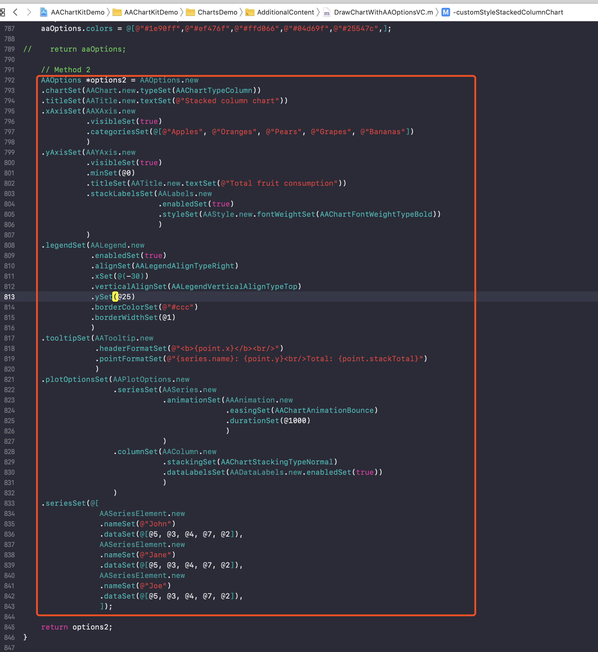The height and width of the screenshot is (652, 598).
Task: Click the AAChartKitDemo app project icon
Action: (43, 12)
